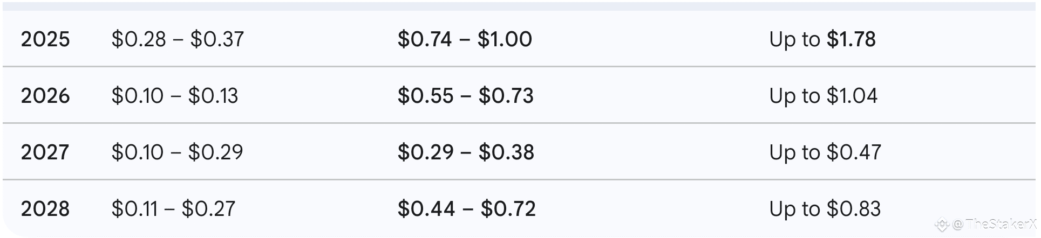
Task: Select the 2025 year cell
Action: pos(45,39)
